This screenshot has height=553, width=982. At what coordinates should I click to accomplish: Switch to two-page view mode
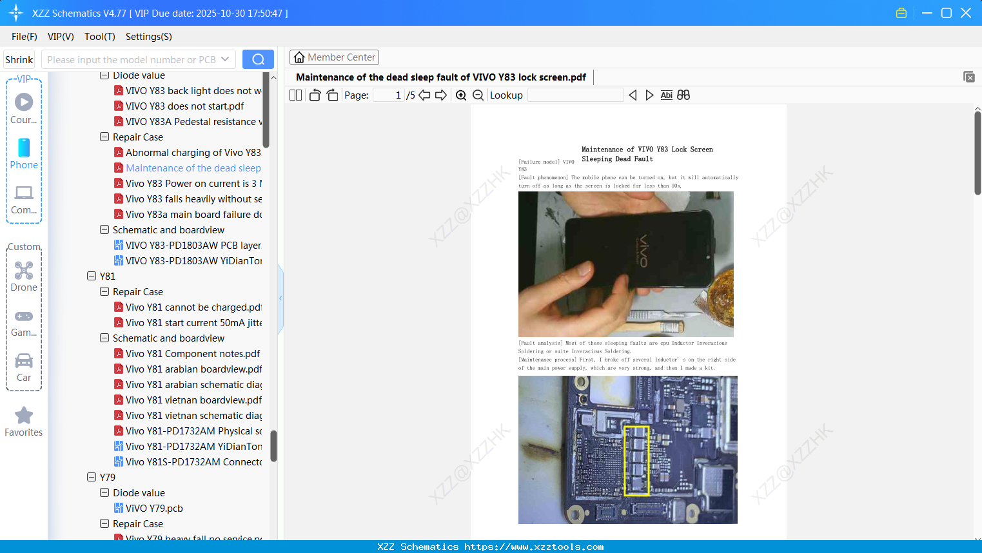point(295,95)
